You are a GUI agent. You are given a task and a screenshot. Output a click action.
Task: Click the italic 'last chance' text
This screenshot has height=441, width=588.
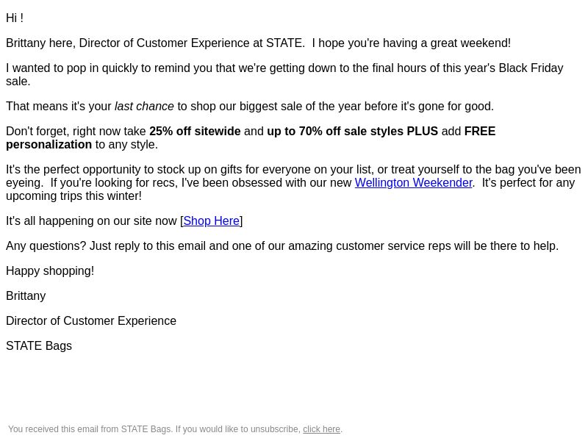(144, 106)
